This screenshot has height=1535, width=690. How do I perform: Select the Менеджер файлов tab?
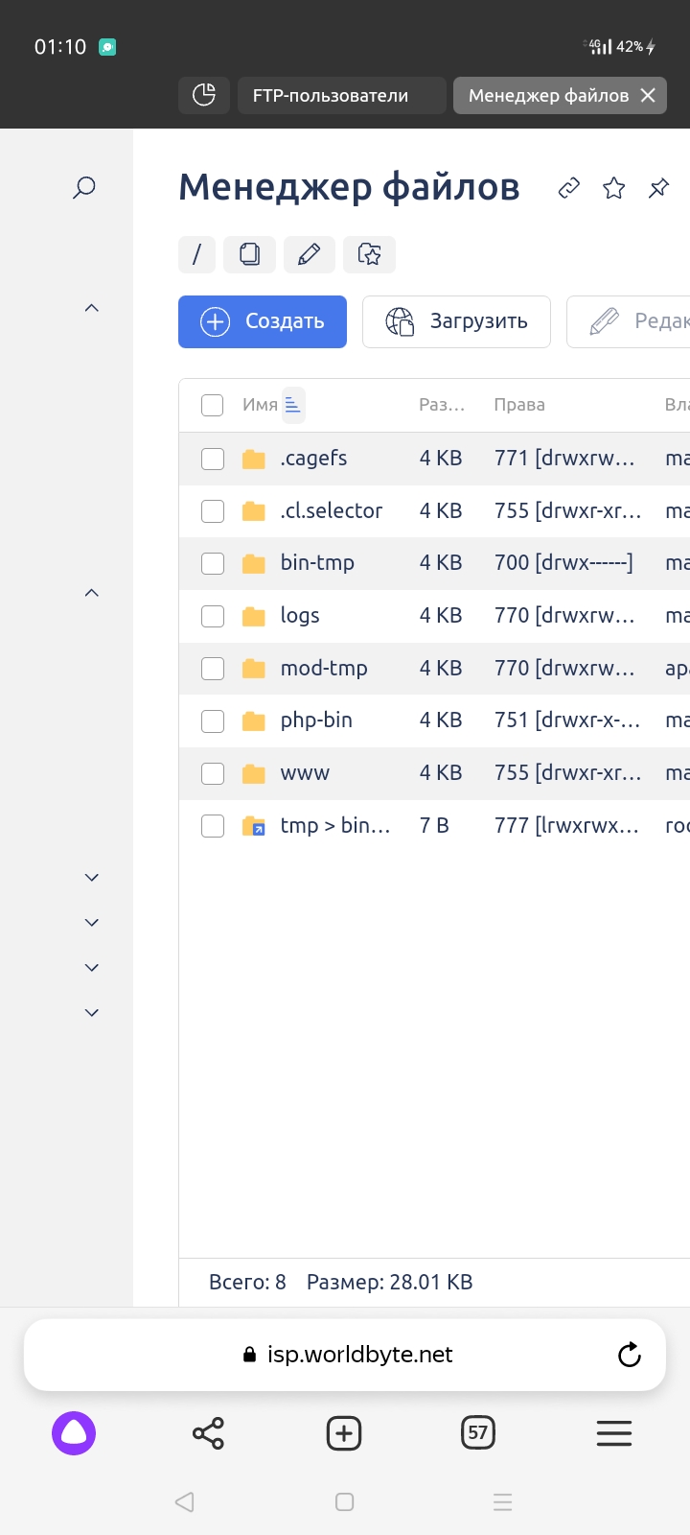547,95
